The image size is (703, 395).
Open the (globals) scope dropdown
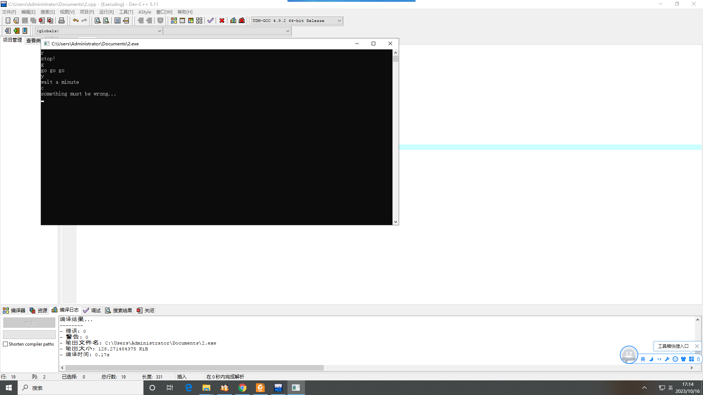159,31
